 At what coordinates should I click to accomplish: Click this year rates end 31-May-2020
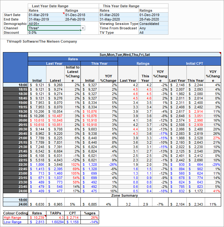[x=119, y=19]
